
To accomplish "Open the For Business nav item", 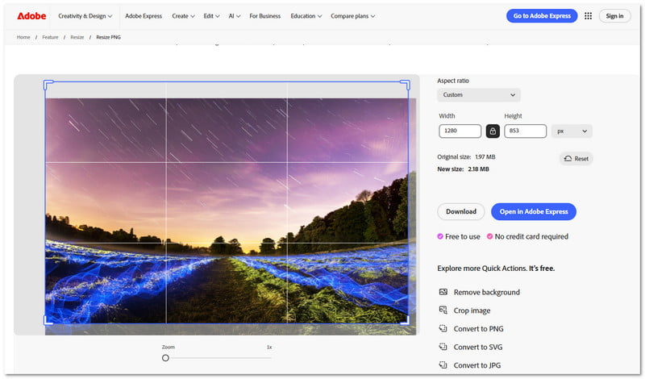I will tap(265, 16).
